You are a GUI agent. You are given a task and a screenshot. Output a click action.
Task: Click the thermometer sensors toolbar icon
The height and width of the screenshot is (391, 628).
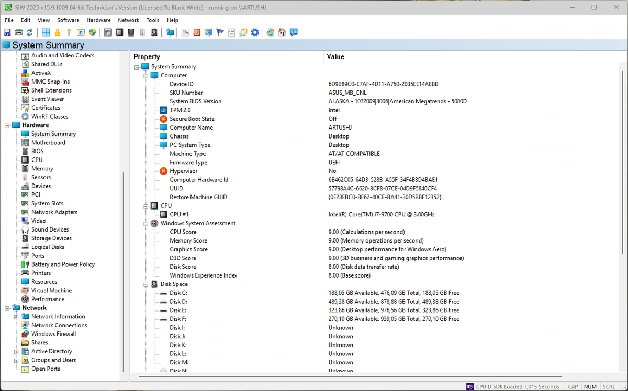[142, 32]
